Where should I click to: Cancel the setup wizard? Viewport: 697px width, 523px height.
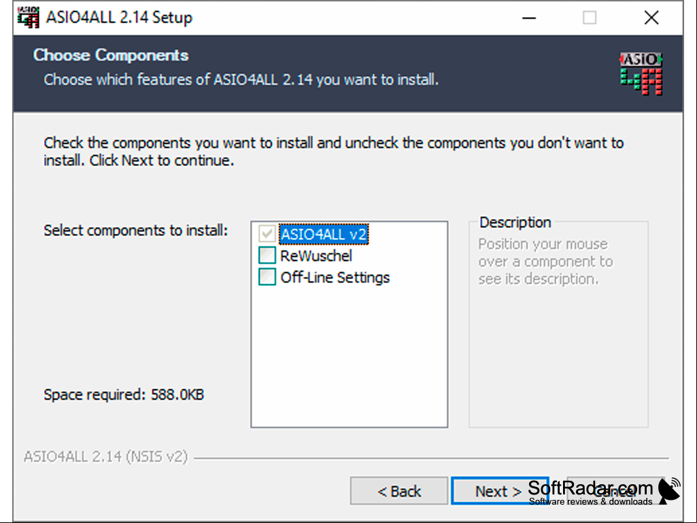(616, 491)
